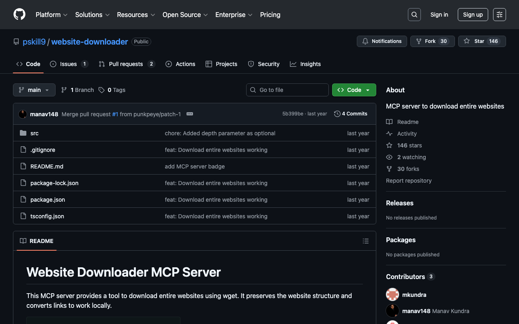Open the main branch dropdown
This screenshot has width=519, height=324.
[34, 90]
